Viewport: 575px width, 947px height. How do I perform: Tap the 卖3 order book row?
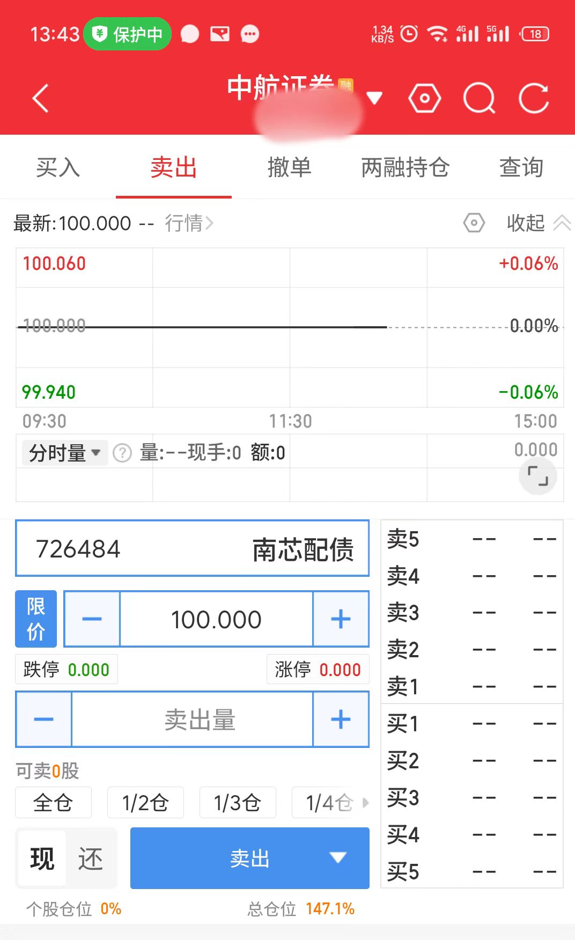tap(472, 612)
